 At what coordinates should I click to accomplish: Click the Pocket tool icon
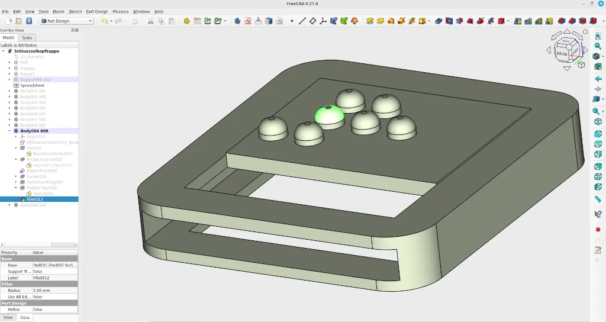(439, 21)
